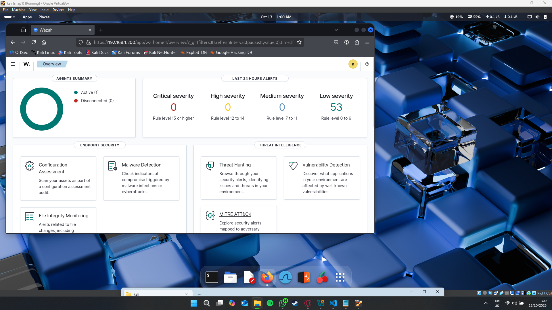Click the Kali volume speaker icon
This screenshot has height=310, width=552.
pyautogui.click(x=537, y=17)
